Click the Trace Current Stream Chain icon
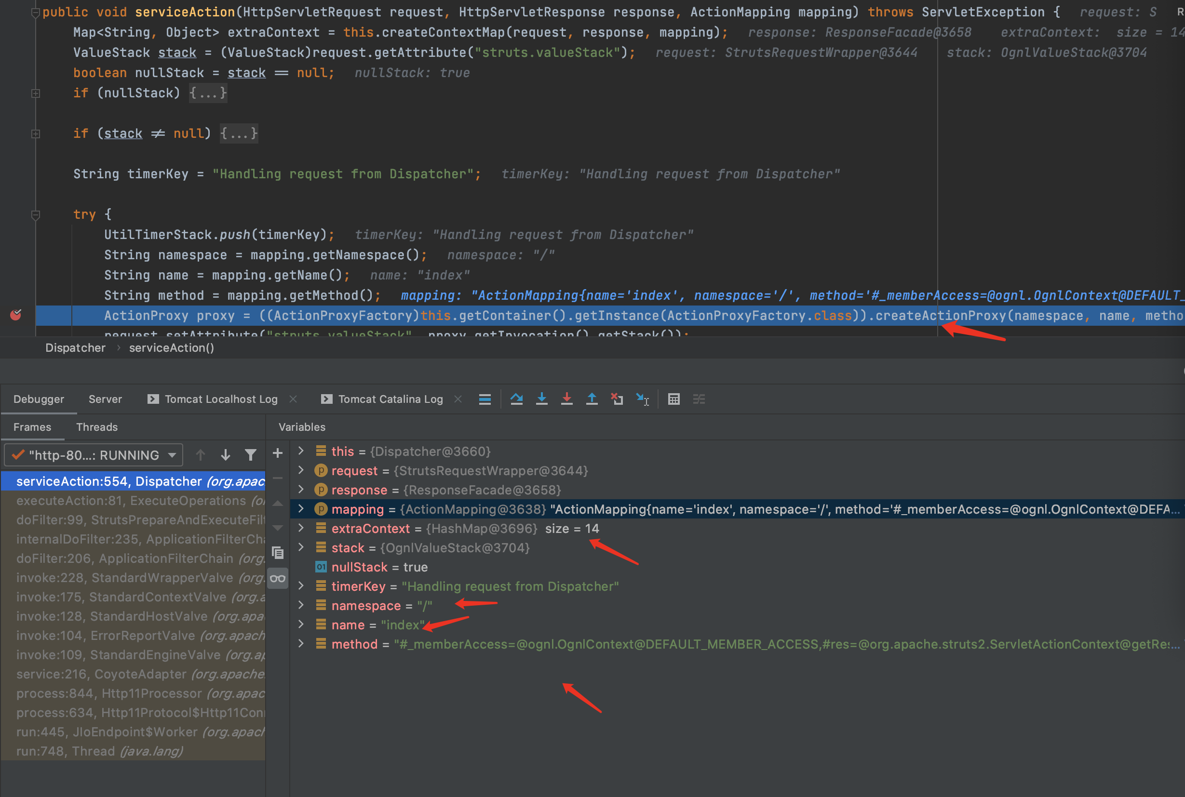Viewport: 1185px width, 797px height. tap(699, 399)
